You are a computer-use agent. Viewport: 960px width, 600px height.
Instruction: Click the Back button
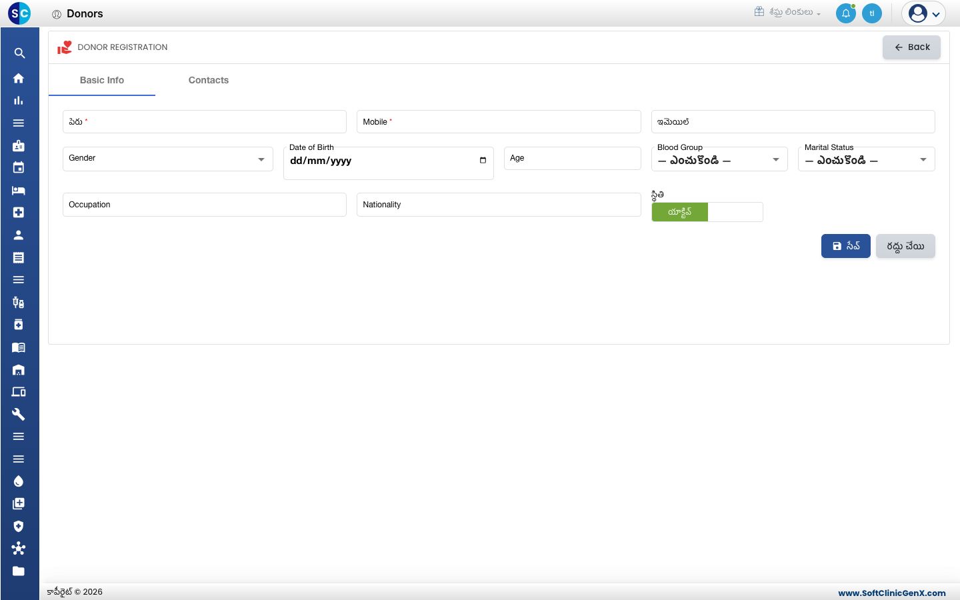click(x=911, y=47)
